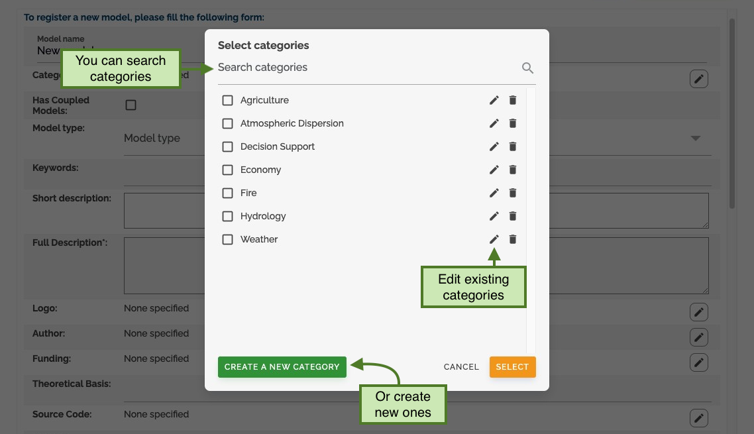Delete the Hydrology category trash icon
754x434 pixels.
coord(513,216)
